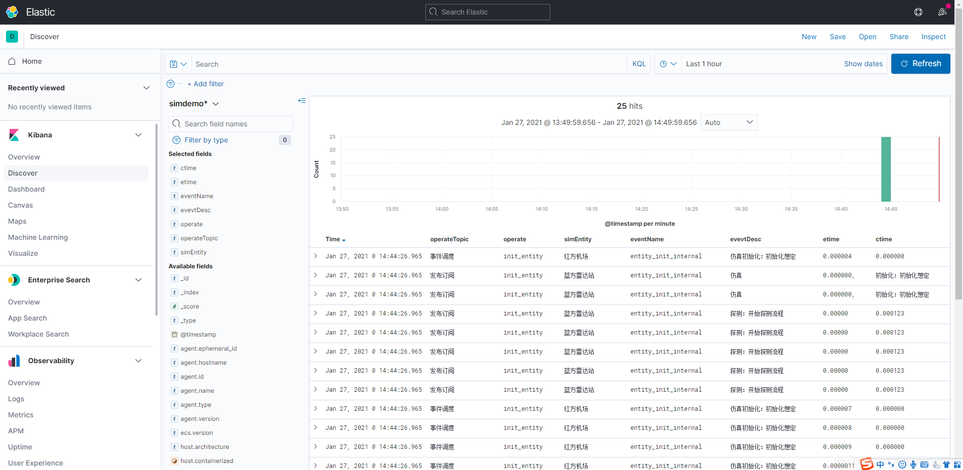Click the microphone icon in input toolbar
This screenshot has width=963, height=470.
[913, 464]
